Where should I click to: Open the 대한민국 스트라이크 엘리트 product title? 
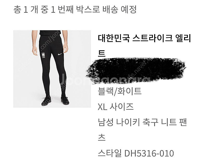(144, 38)
